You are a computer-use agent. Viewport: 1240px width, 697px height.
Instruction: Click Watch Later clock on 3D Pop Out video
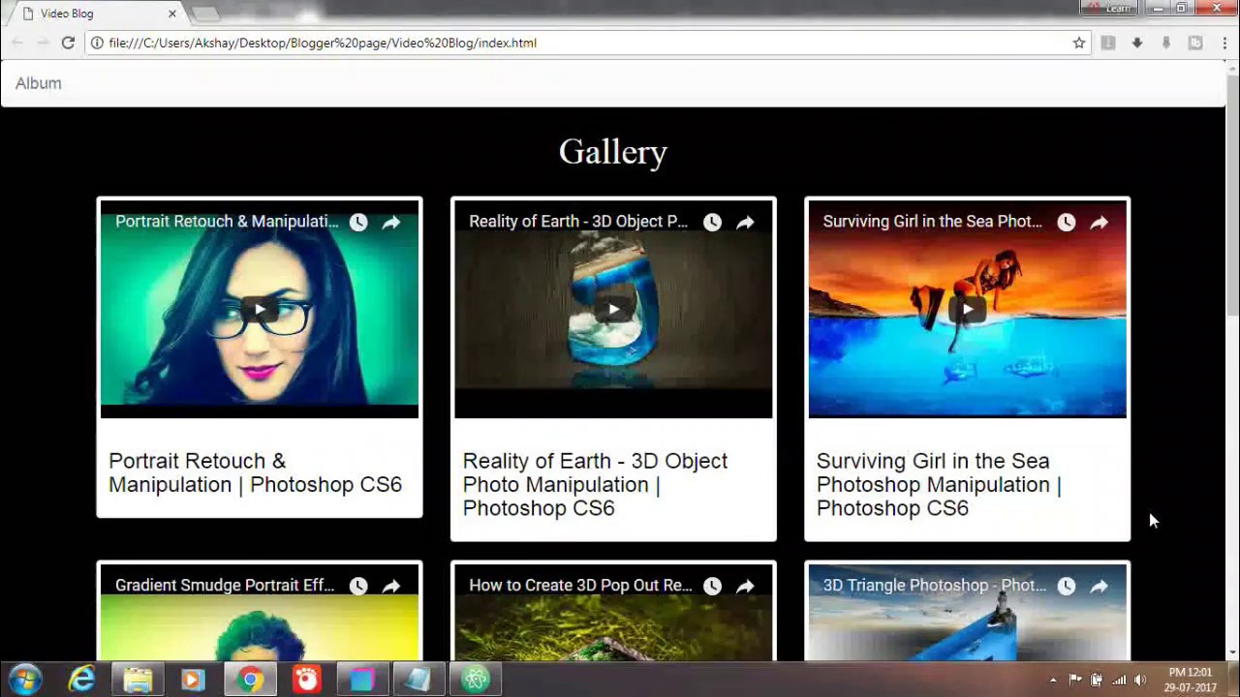click(x=712, y=586)
